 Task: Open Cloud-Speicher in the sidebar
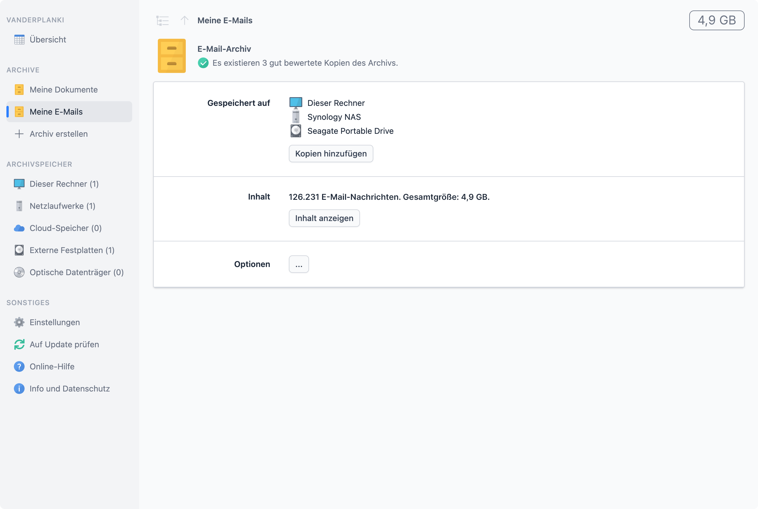pyautogui.click(x=65, y=228)
